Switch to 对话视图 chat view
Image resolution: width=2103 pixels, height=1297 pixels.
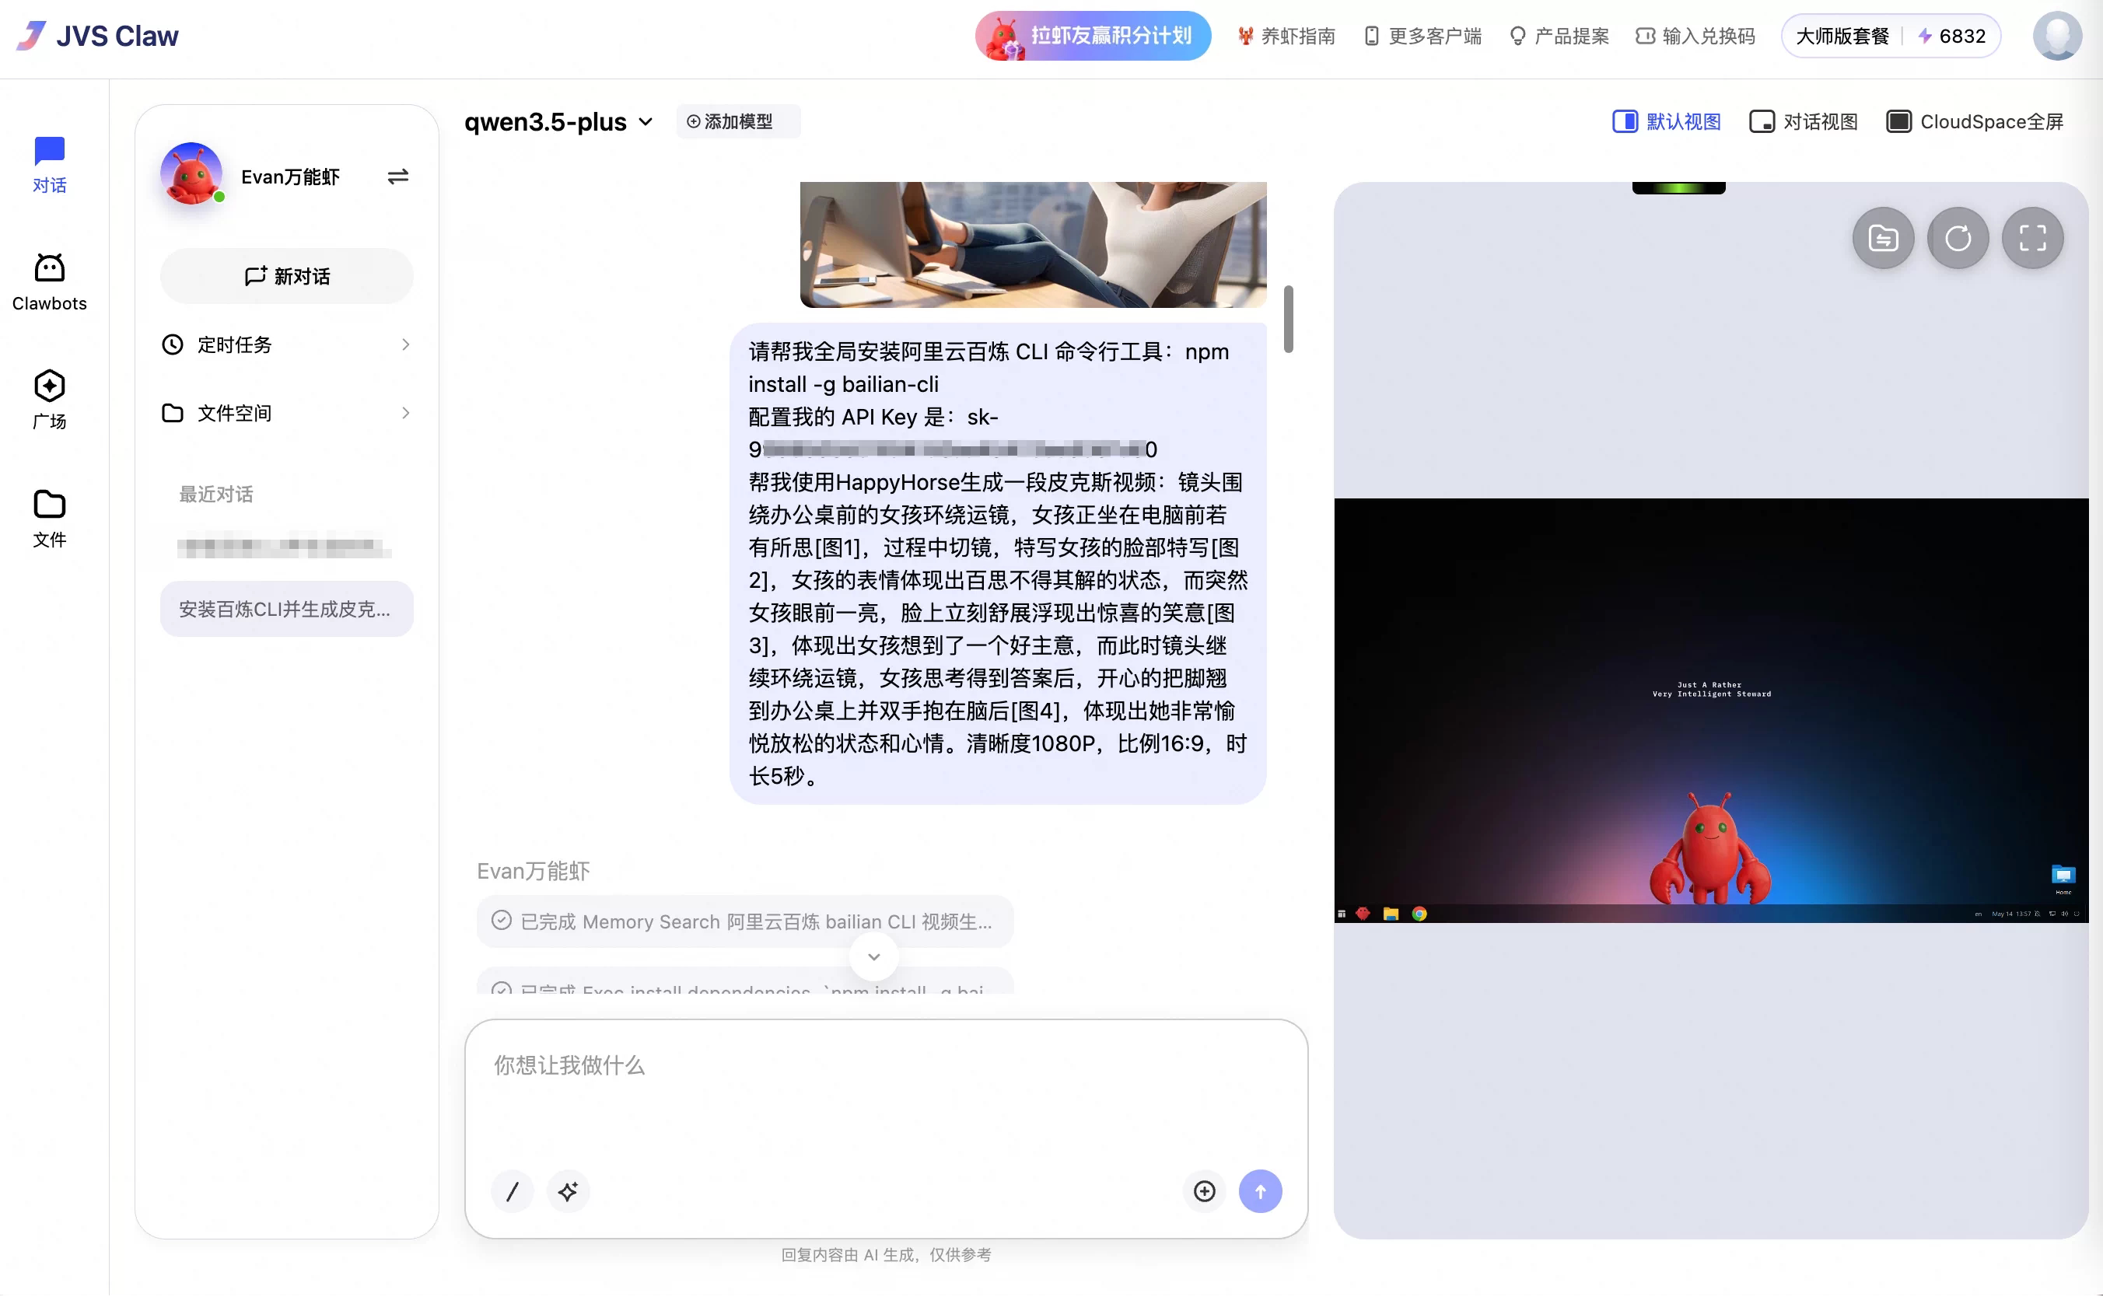(1803, 122)
